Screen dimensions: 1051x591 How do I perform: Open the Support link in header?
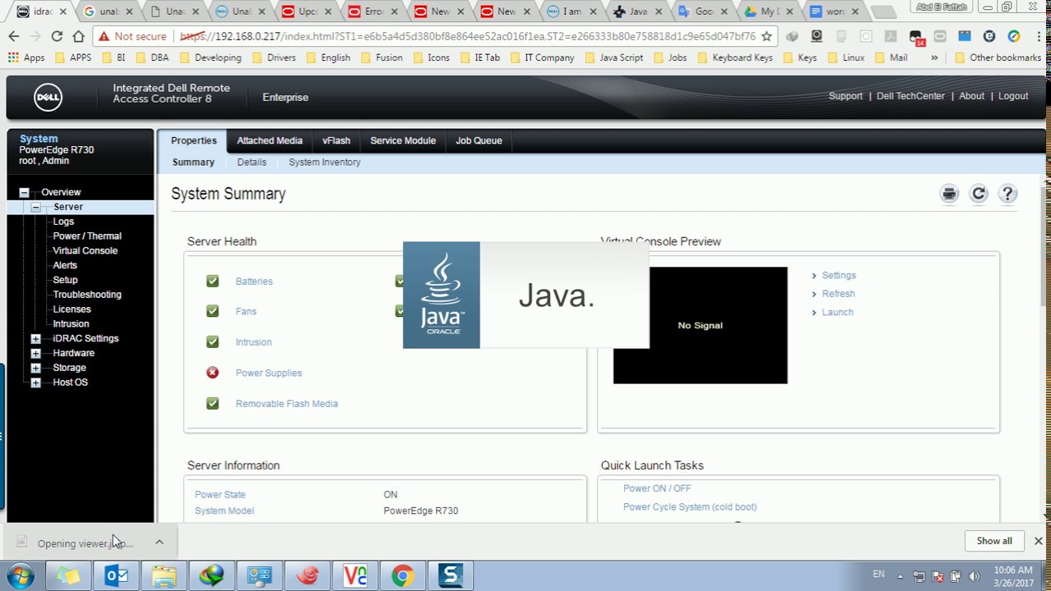[x=846, y=96]
